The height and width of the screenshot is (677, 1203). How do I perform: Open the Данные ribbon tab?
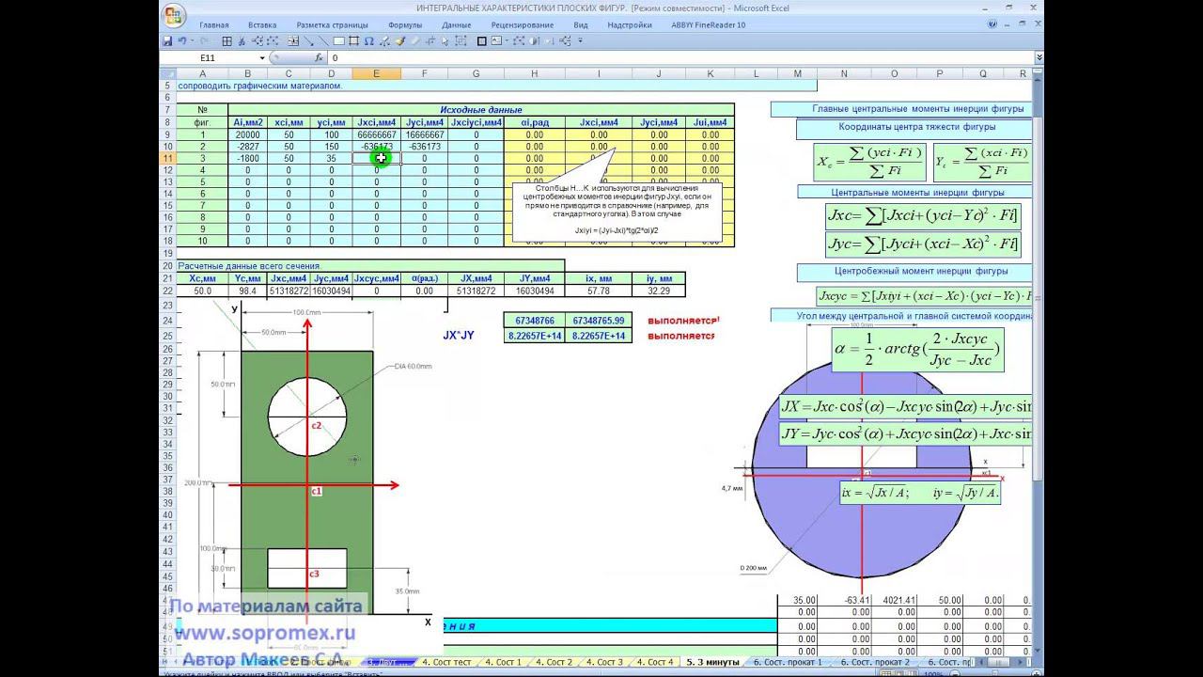456,25
